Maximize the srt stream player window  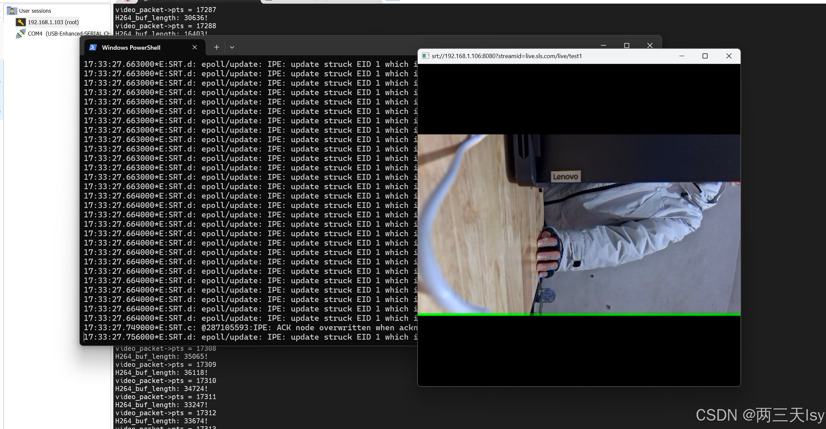tap(705, 56)
